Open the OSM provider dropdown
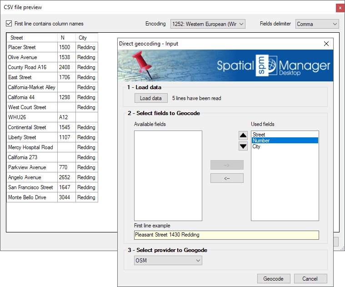The image size is (345, 287). (168, 260)
